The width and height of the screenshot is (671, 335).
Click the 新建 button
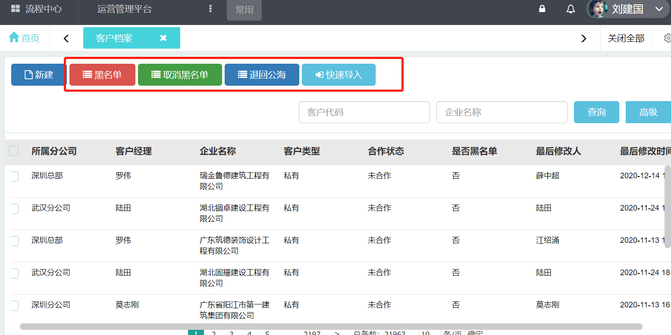coord(39,75)
